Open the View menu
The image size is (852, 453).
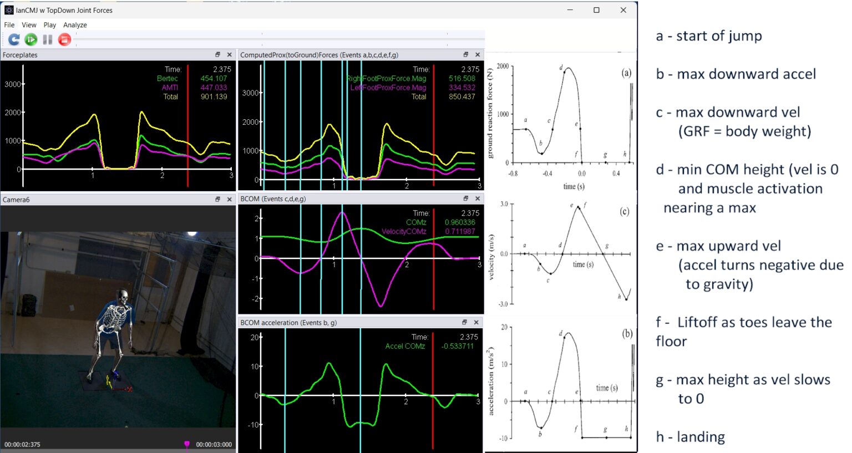point(29,25)
